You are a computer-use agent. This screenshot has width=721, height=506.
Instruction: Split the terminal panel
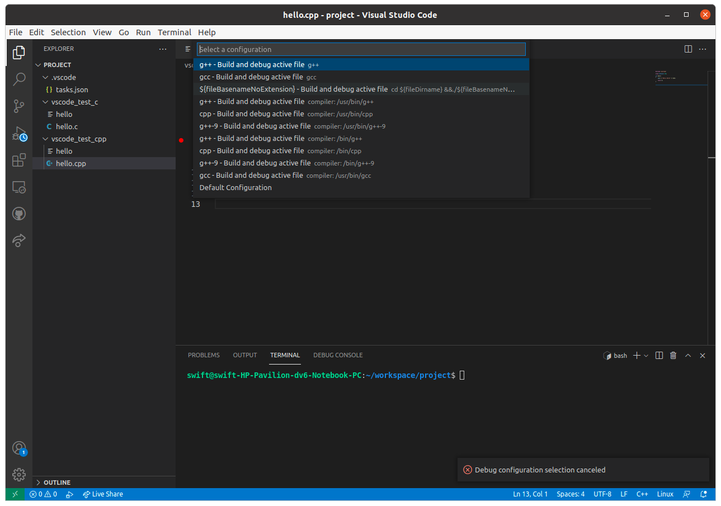pyautogui.click(x=659, y=356)
